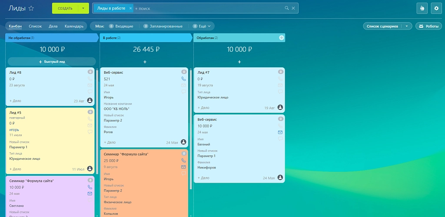
Task: Click envelope icon on Веб-сервис 10 000 ₽ card
Action: [x=280, y=132]
